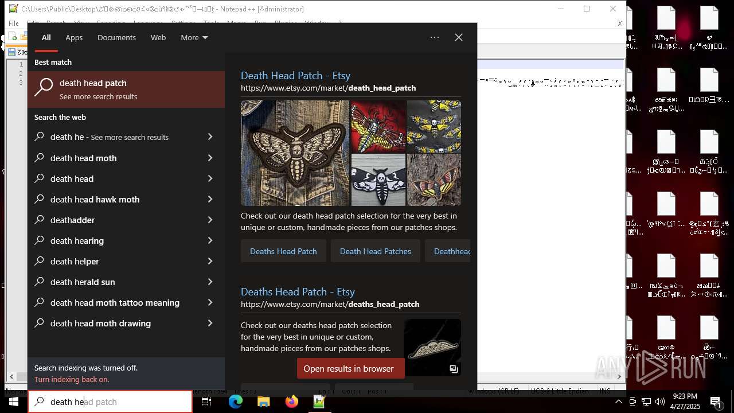The width and height of the screenshot is (734, 413).
Task: Open the File menu in Notepad++
Action: point(14,24)
